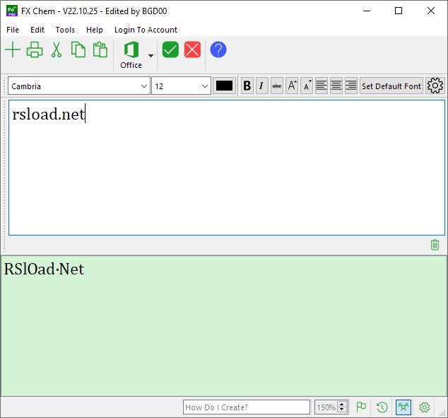Click the How Do I Create search field

pos(247,407)
